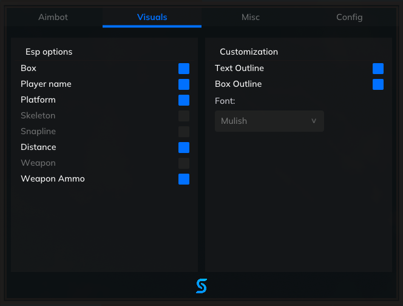Open the Misc tab
Screen dimensions: 403x306
(251, 17)
